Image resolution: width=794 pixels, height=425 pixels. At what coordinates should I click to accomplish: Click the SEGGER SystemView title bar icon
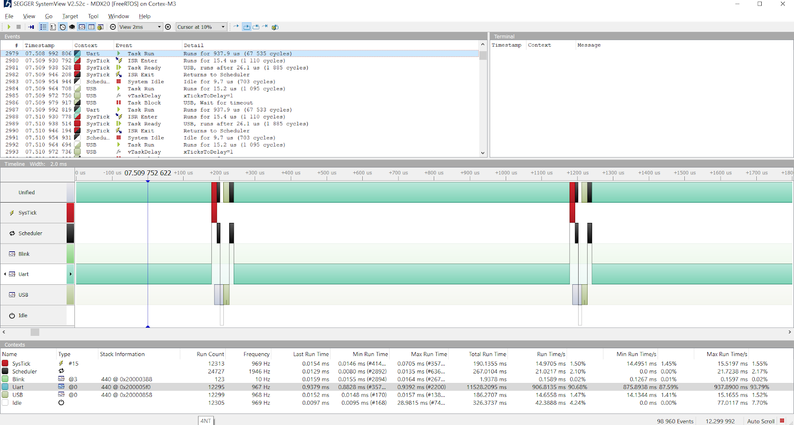(7, 4)
